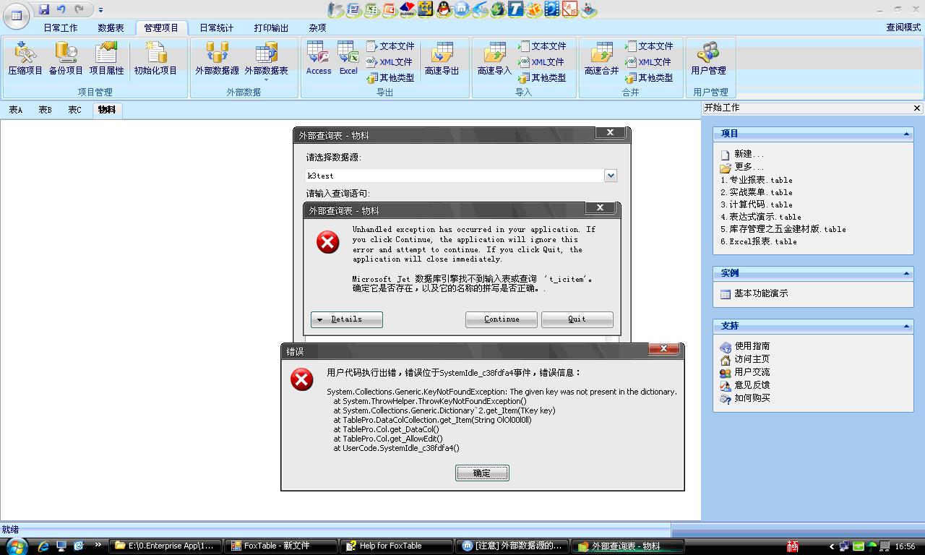This screenshot has height=555, width=925.
Task: Select the 管理项目 ribbon tab
Action: (161, 27)
